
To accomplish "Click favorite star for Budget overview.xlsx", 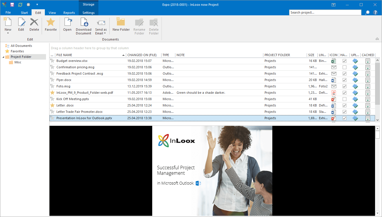I will pos(52,61).
